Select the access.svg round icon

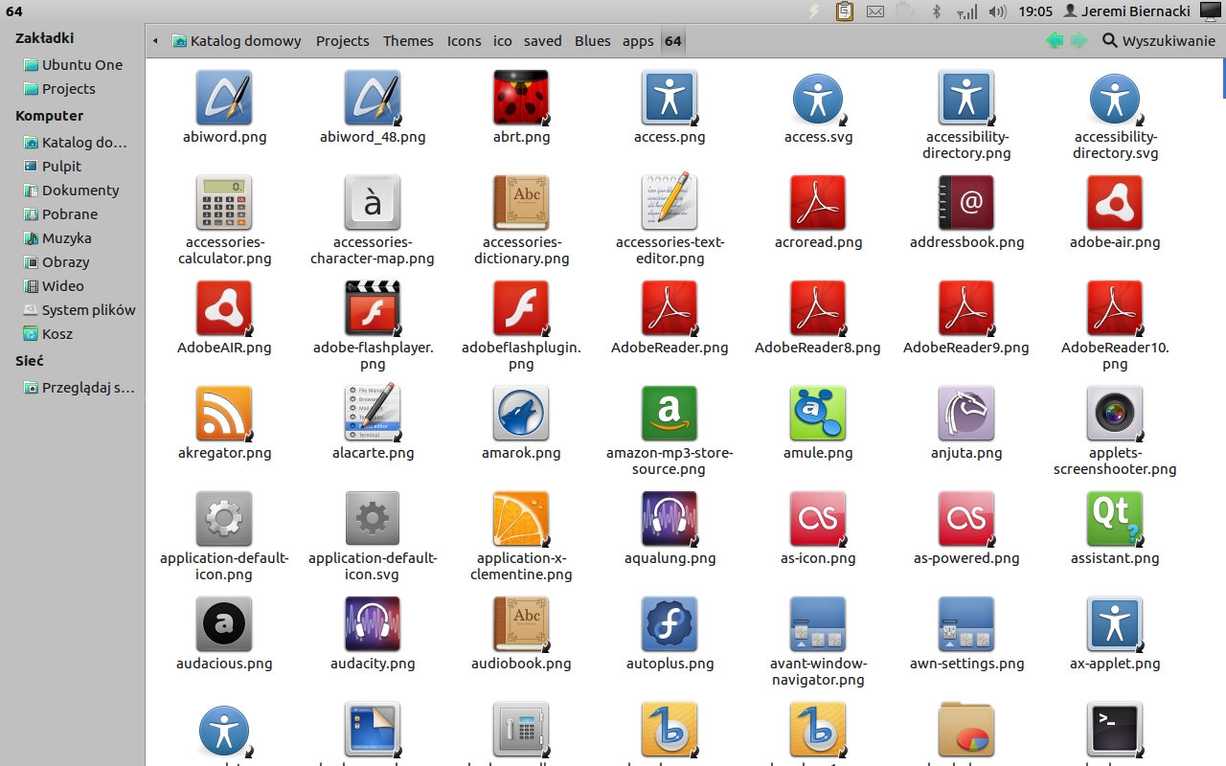(818, 98)
